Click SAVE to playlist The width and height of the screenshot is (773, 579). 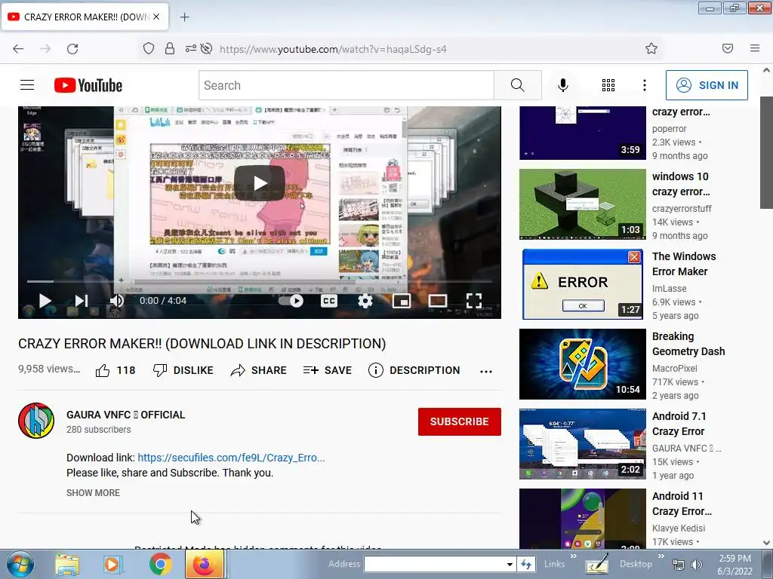tap(328, 370)
